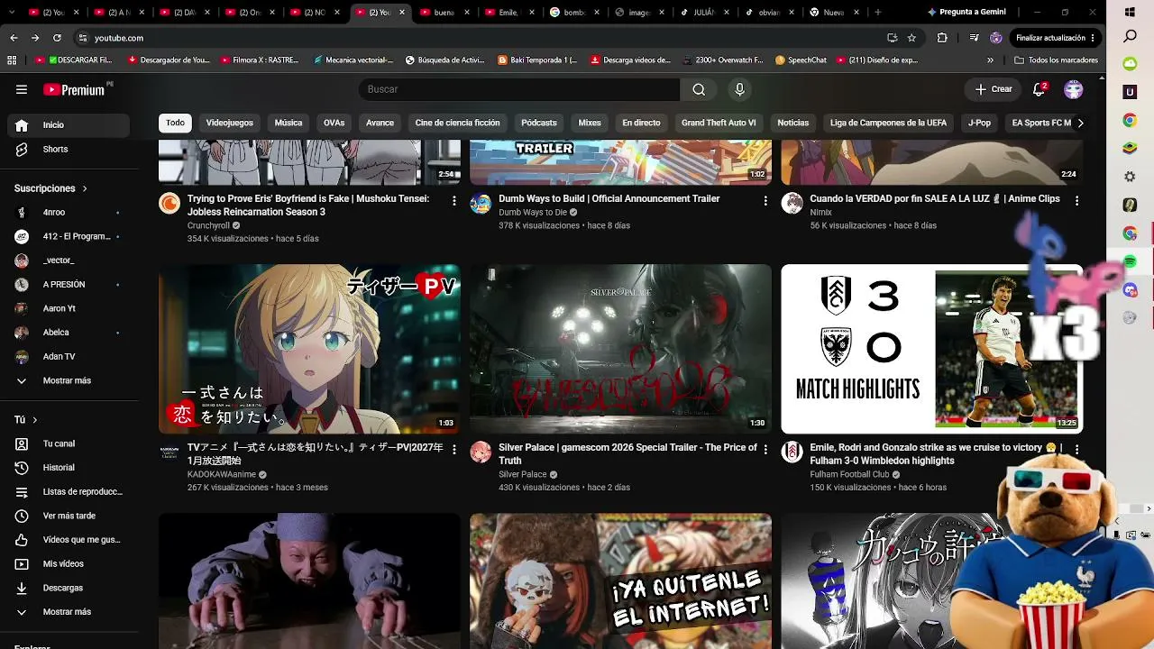The height and width of the screenshot is (649, 1154).
Task: Select the Música filter chip
Action: pyautogui.click(x=288, y=123)
